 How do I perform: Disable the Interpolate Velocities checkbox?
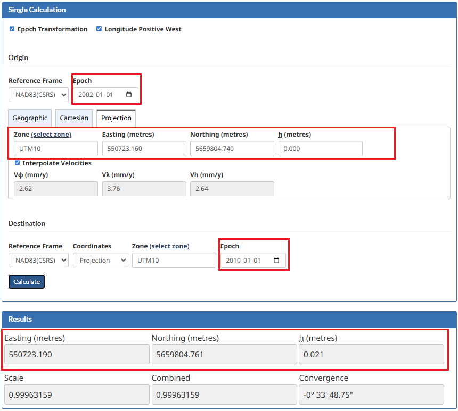tap(18, 163)
